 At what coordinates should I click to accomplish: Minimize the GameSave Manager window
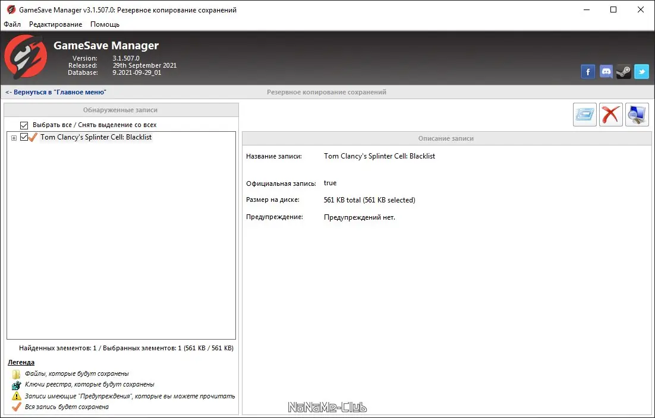[586, 9]
